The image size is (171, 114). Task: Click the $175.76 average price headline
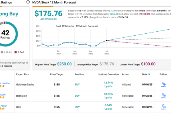[48, 13]
